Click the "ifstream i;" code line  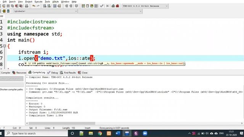[x=33, y=52]
